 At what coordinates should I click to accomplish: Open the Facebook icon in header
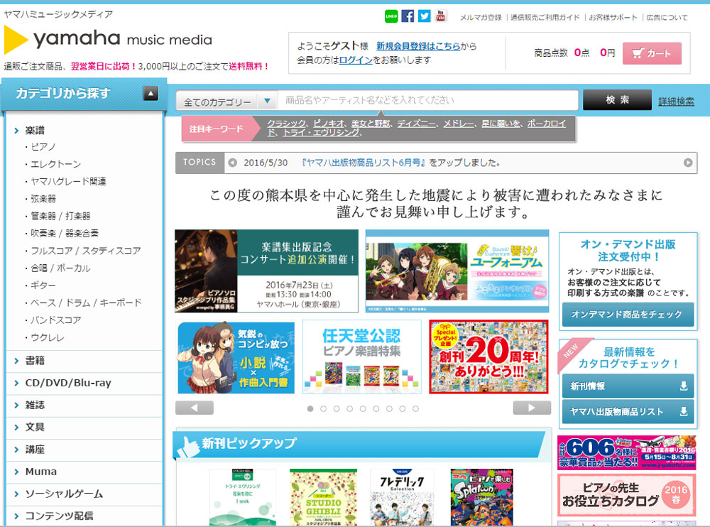point(408,16)
